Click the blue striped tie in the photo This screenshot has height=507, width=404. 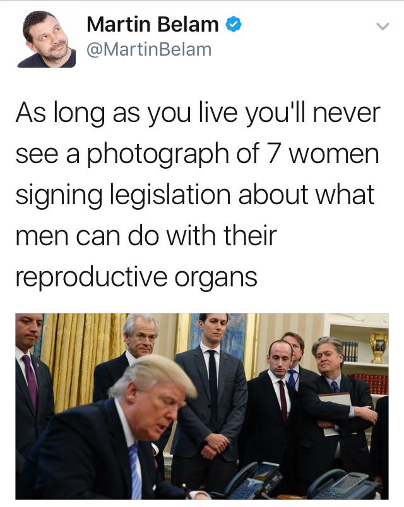pyautogui.click(x=136, y=470)
